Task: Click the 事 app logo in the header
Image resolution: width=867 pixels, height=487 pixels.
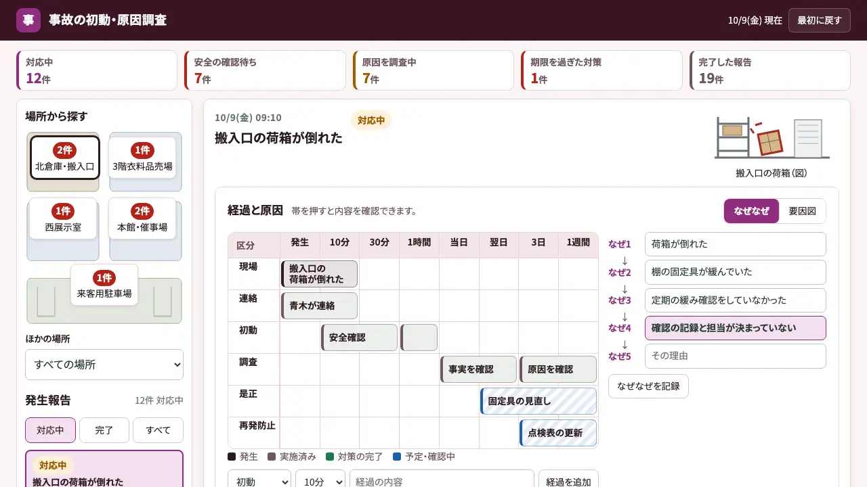Action: (x=28, y=20)
